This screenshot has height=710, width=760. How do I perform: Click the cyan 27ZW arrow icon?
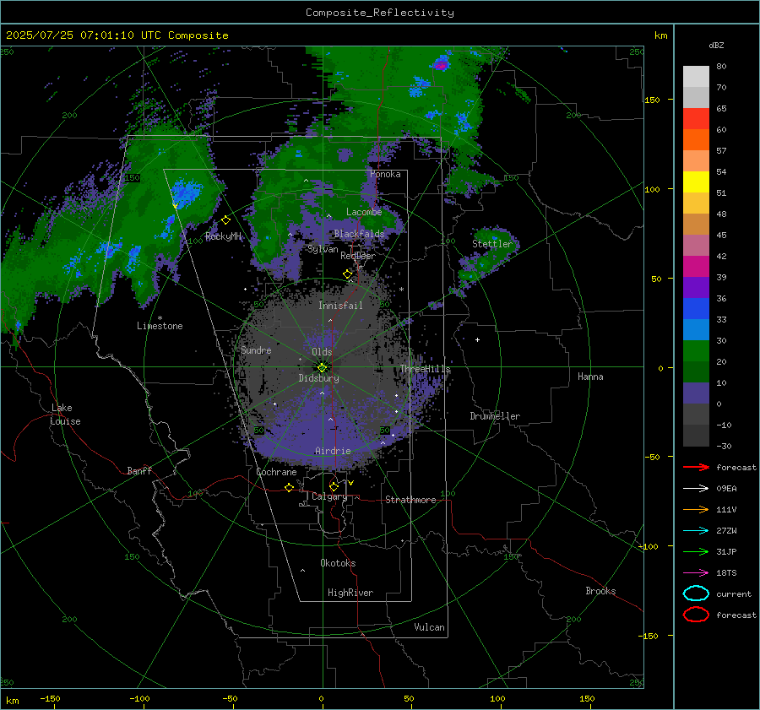point(696,531)
